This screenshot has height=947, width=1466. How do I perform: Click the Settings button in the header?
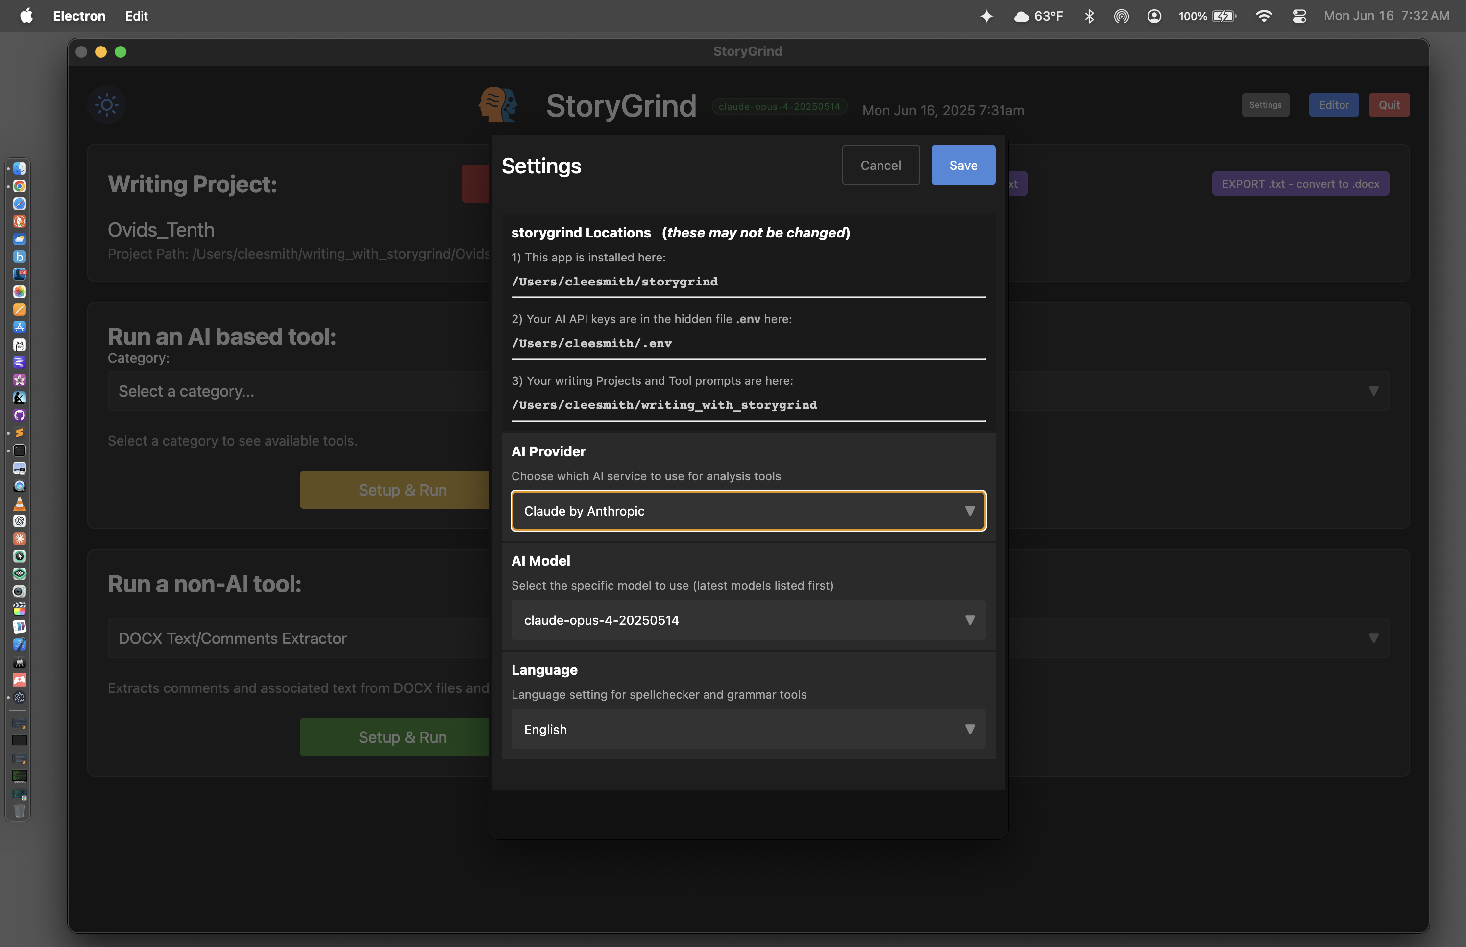point(1266,105)
